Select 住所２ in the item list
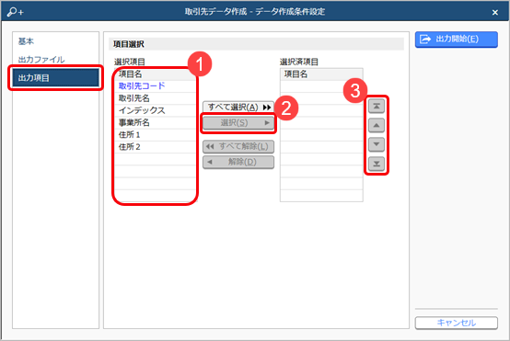This screenshot has height=341, width=510. tap(156, 147)
